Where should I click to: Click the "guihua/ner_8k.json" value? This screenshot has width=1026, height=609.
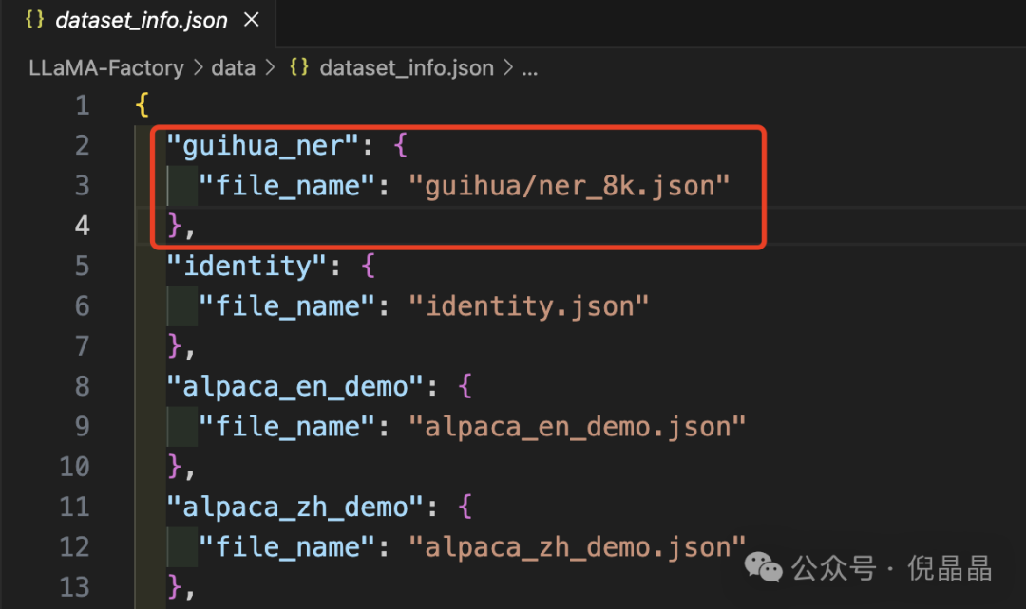(x=569, y=186)
